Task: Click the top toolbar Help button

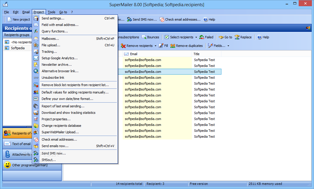Action: coord(209,19)
